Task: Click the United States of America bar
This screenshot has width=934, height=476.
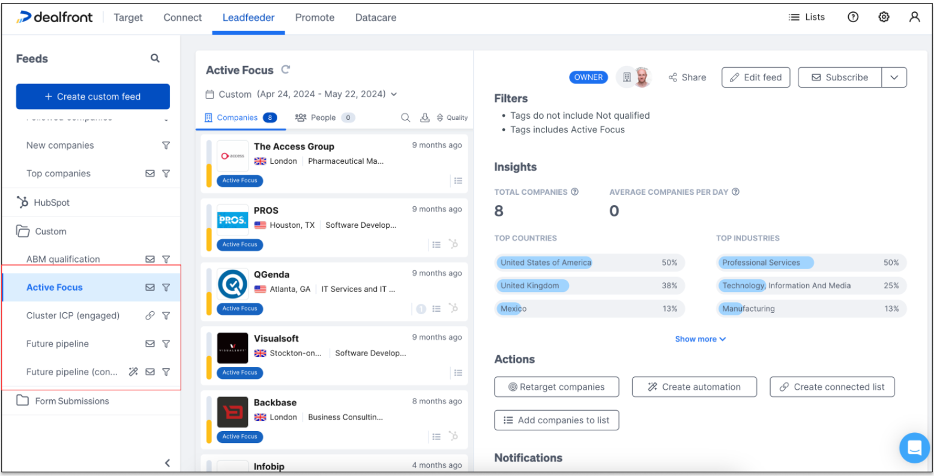Action: [589, 263]
